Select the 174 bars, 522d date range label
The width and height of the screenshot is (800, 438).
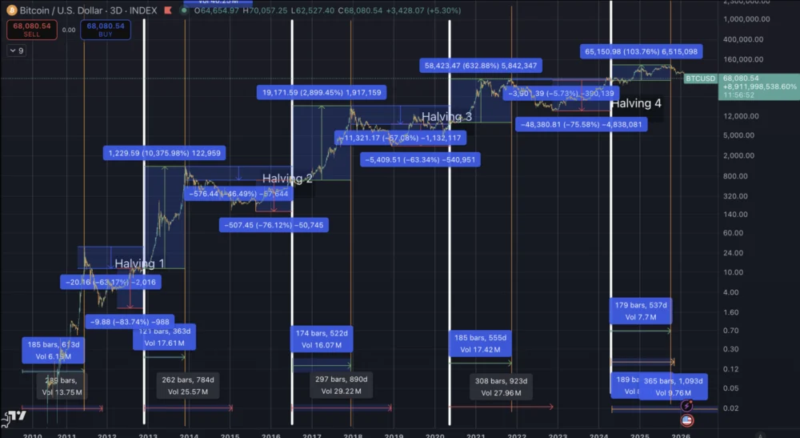click(322, 339)
